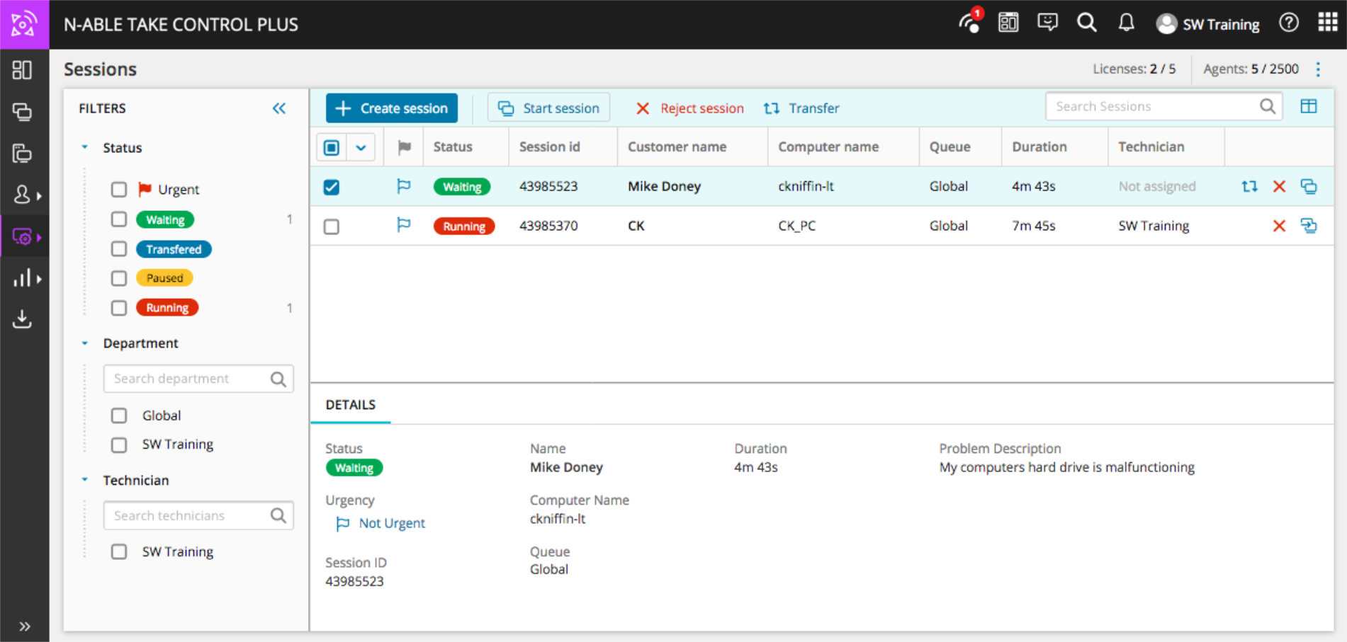The image size is (1347, 642).
Task: Check the Paused status filter
Action: click(119, 278)
